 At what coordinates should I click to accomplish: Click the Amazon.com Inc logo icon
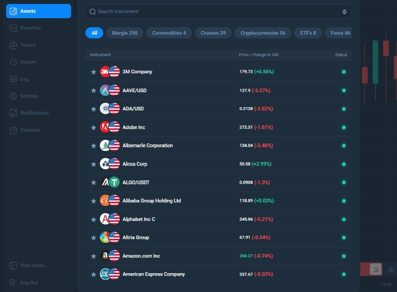pos(104,256)
